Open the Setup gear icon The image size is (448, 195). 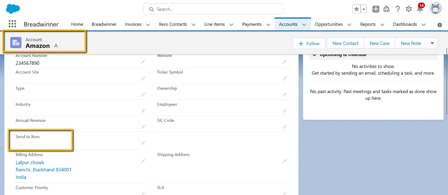(409, 9)
